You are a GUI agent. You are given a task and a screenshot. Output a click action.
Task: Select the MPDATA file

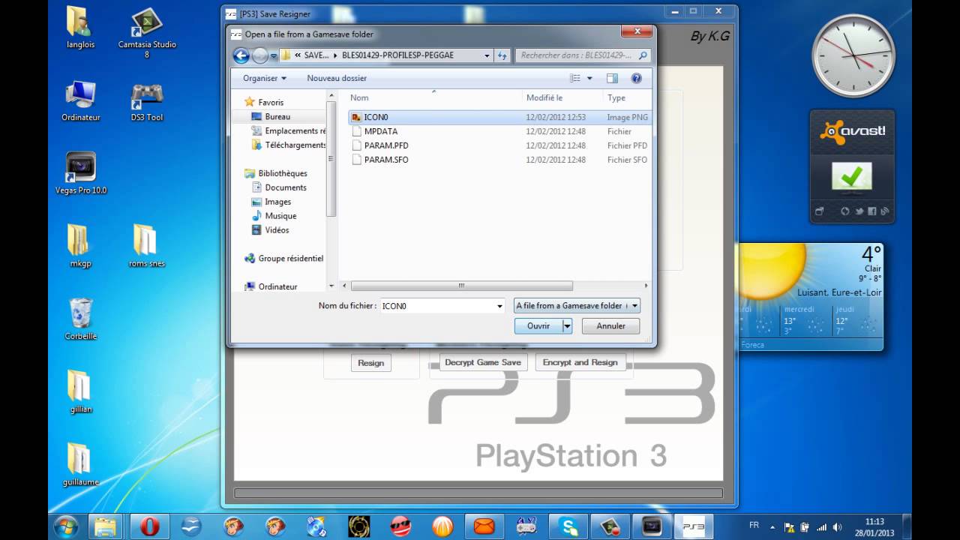click(381, 131)
